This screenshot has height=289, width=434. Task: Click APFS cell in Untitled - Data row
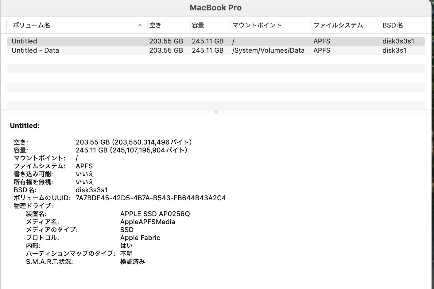322,51
